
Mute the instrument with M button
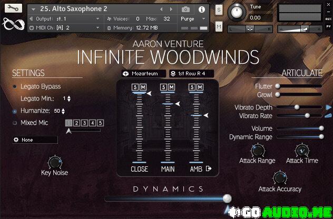click(x=219, y=26)
